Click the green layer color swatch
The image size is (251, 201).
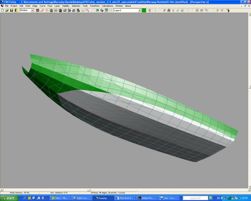[144, 10]
